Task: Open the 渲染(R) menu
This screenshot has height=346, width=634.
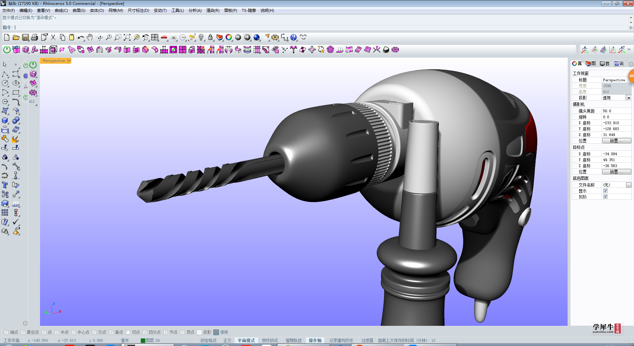Action: point(213,11)
